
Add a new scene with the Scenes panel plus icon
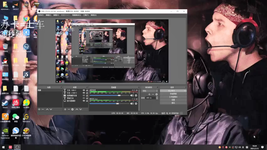(39, 109)
